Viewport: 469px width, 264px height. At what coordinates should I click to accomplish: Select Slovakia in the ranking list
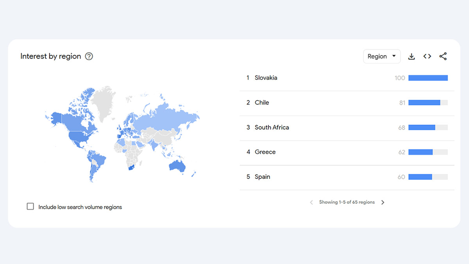coord(266,78)
